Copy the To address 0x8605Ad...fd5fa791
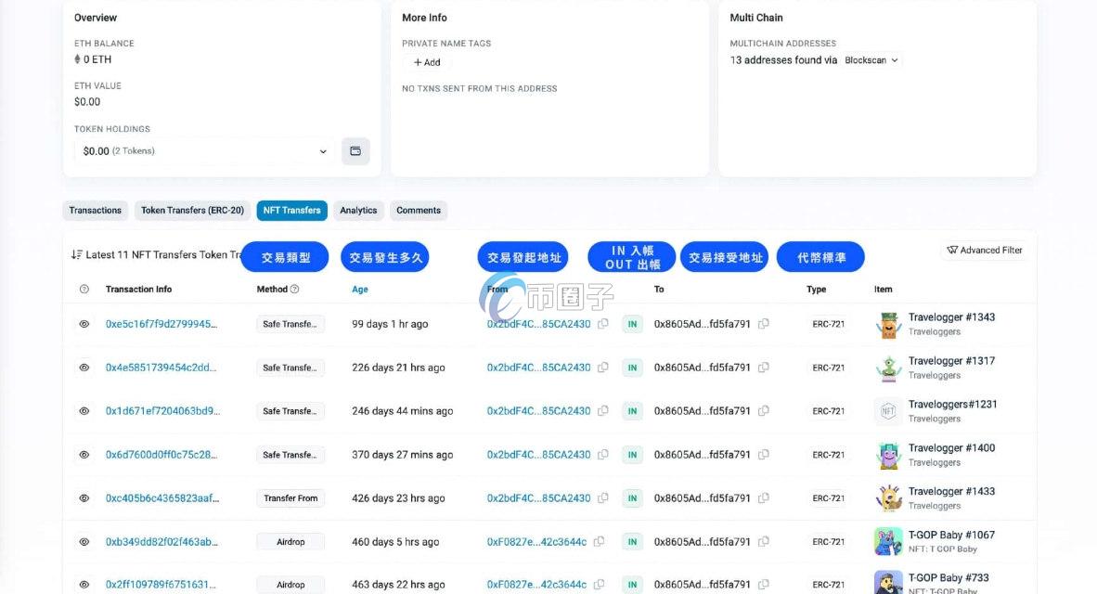This screenshot has width=1097, height=594. point(763,324)
